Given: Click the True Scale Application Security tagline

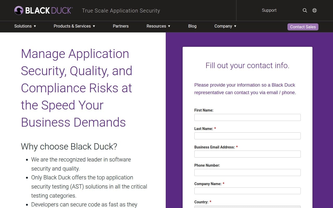Looking at the screenshot, I should pyautogui.click(x=121, y=11).
